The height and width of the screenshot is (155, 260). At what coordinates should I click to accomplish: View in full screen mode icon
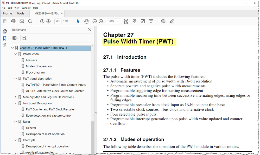(143, 21)
